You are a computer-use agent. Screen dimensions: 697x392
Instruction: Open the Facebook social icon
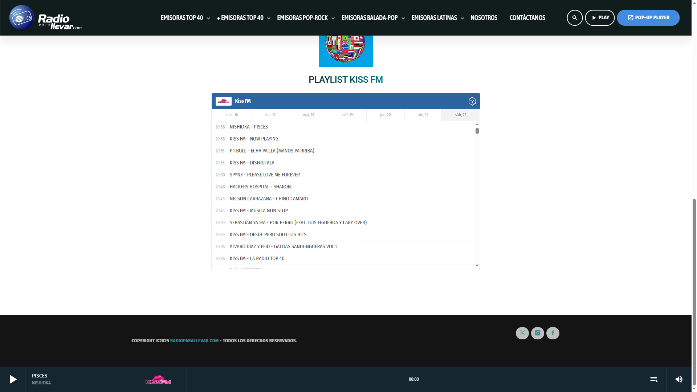553,333
